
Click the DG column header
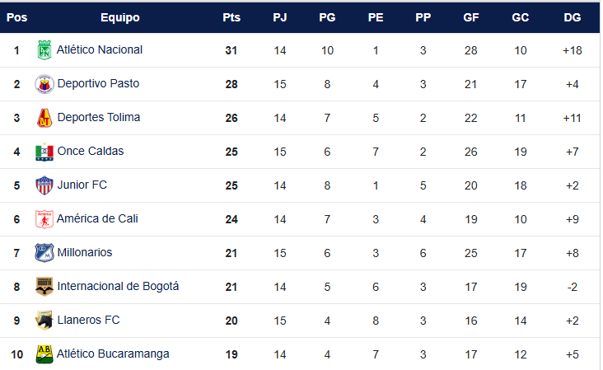pos(573,17)
